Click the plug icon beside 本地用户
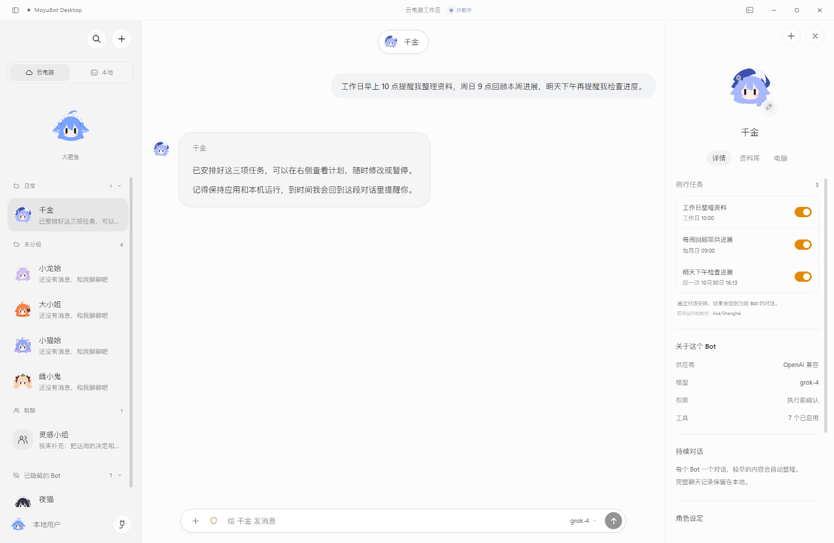Image resolution: width=834 pixels, height=543 pixels. click(122, 524)
